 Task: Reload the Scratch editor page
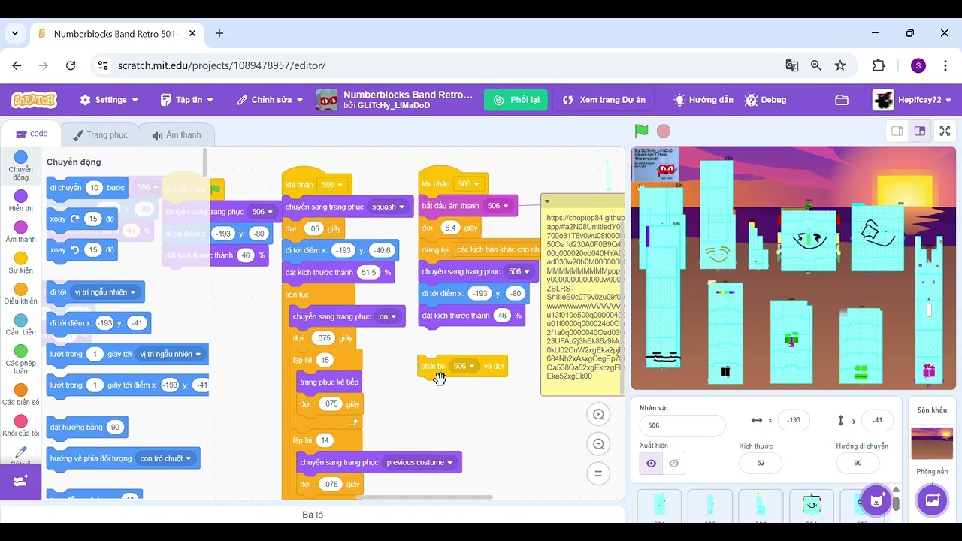pyautogui.click(x=71, y=65)
